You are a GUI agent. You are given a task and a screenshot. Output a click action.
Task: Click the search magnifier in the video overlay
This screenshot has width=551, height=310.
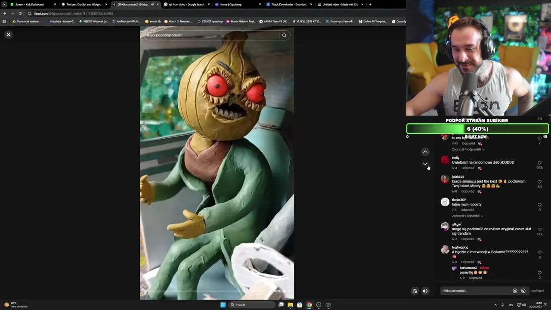pyautogui.click(x=284, y=35)
